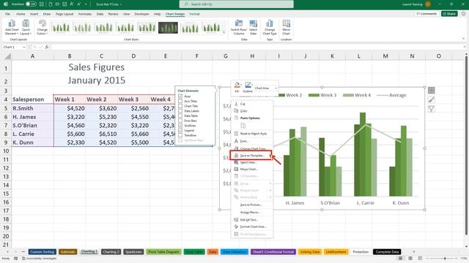This screenshot has width=469, height=263.
Task: Choose Move Chart in context menu
Action: click(251, 169)
